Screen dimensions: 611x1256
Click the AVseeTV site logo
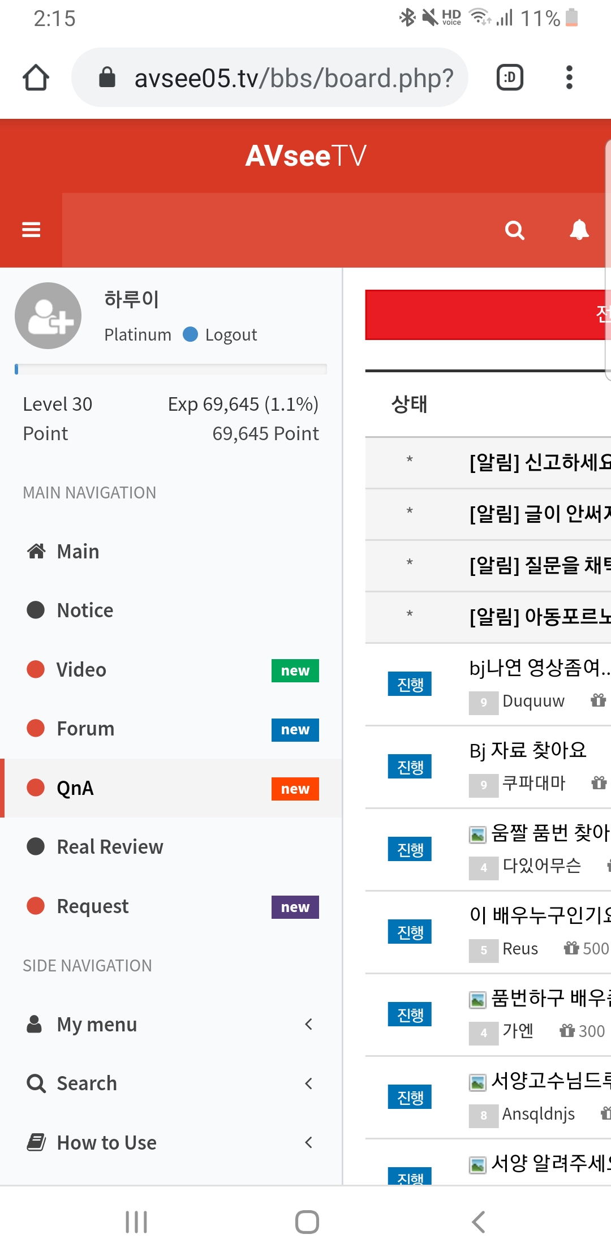pyautogui.click(x=305, y=156)
